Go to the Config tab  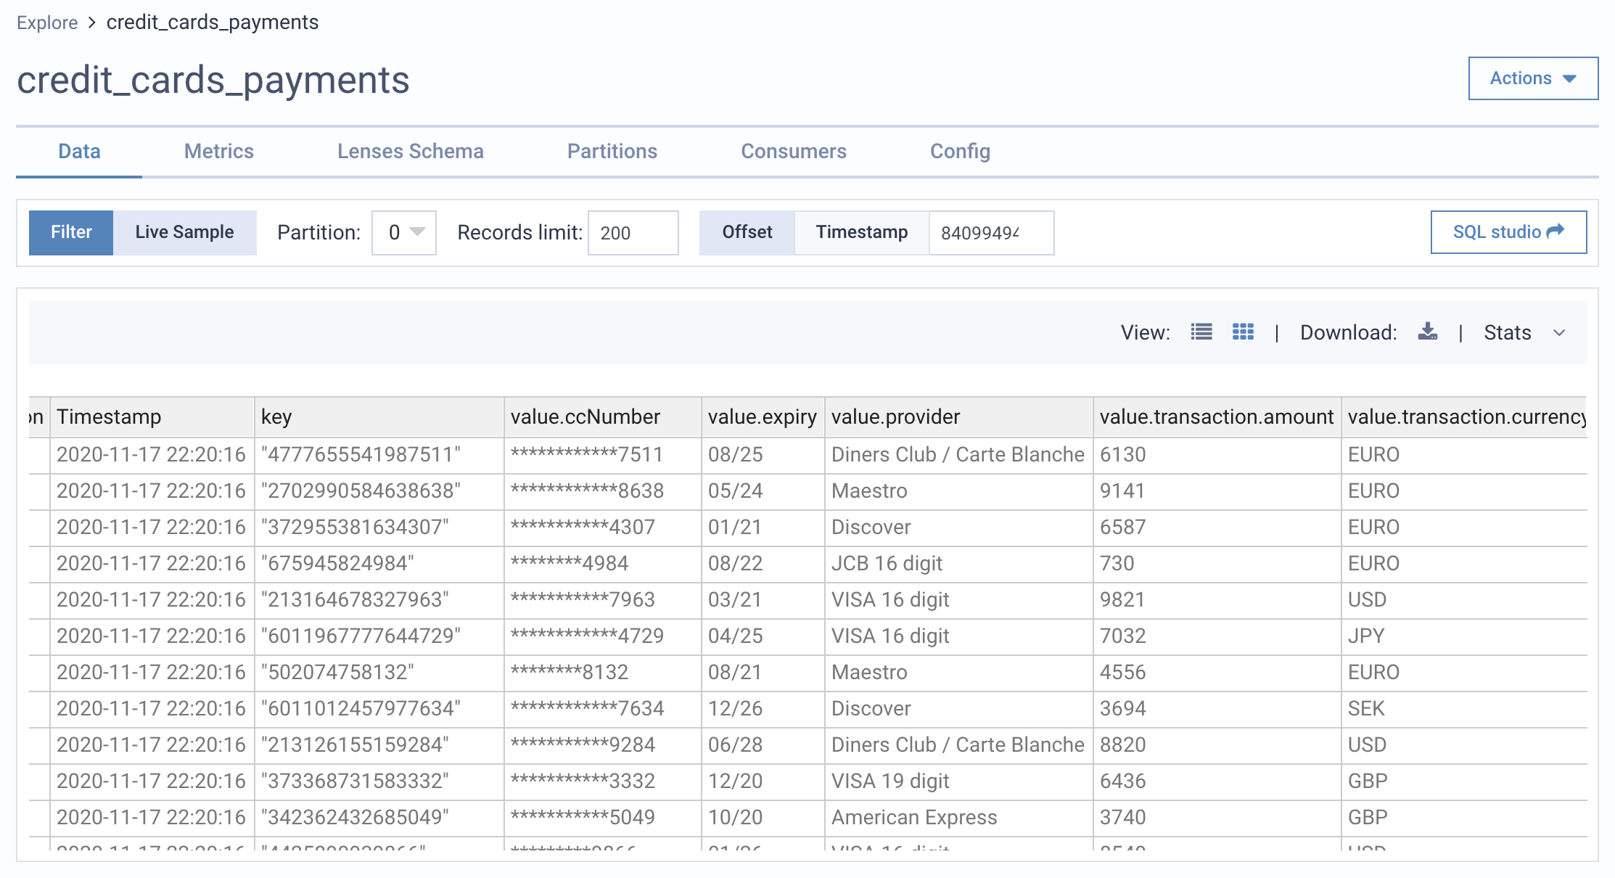pos(959,151)
